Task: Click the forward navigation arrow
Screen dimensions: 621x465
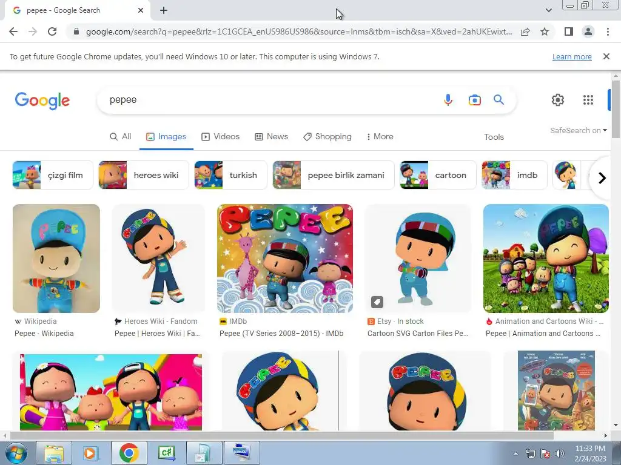Action: pos(33,31)
